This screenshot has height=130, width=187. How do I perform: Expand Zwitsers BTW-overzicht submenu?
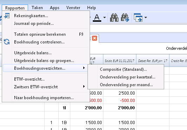point(46,87)
